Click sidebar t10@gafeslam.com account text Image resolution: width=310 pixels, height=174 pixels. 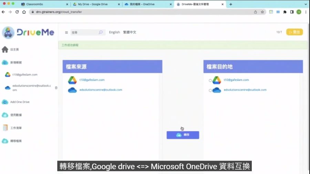(25, 75)
